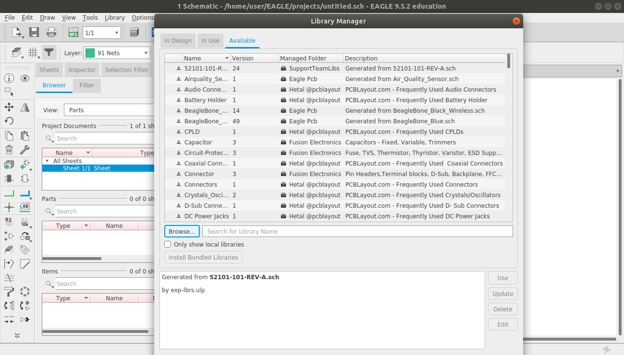The image size is (624, 355).
Task: Click the Delete library button
Action: [x=503, y=309]
